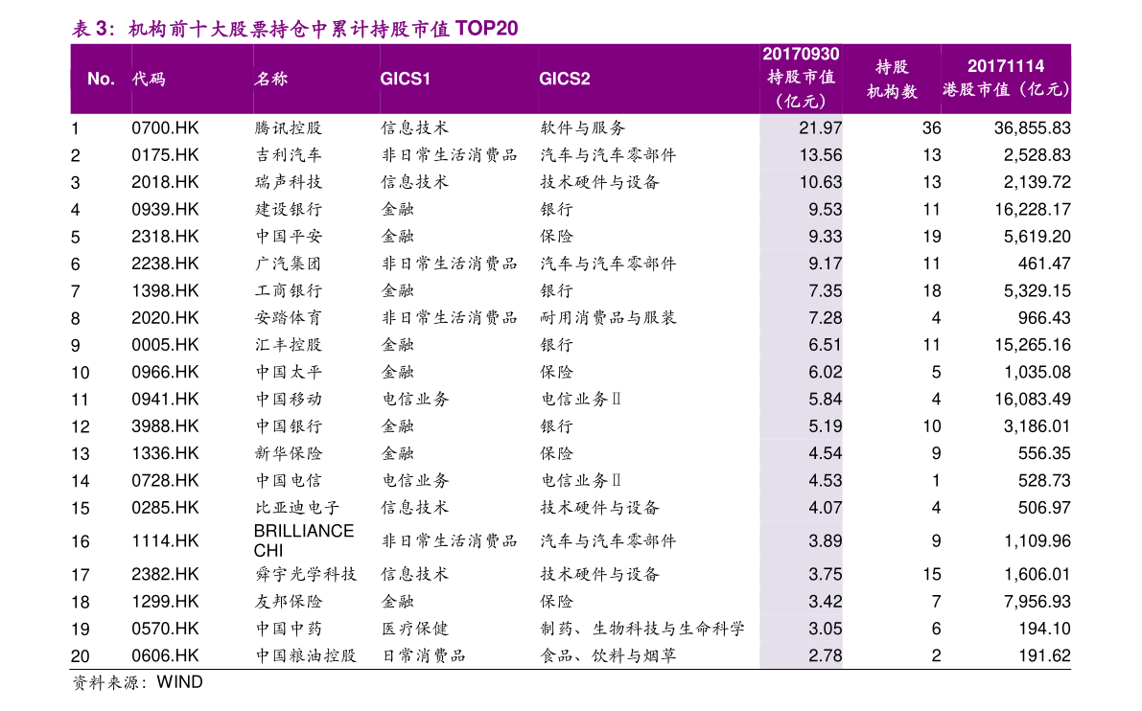Click the No. column header
Image resolution: width=1142 pixels, height=711 pixels.
(101, 79)
